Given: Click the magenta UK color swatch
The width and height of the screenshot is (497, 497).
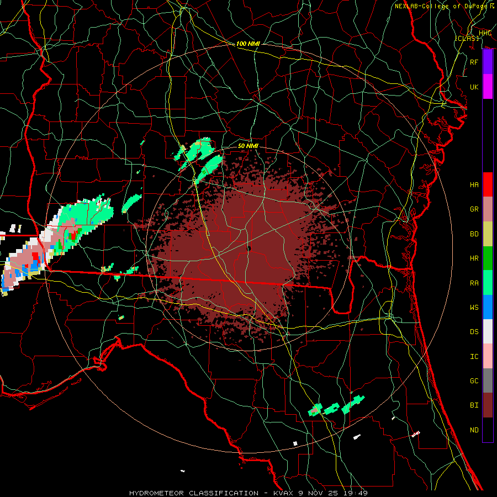Looking at the screenshot, I should pos(488,87).
